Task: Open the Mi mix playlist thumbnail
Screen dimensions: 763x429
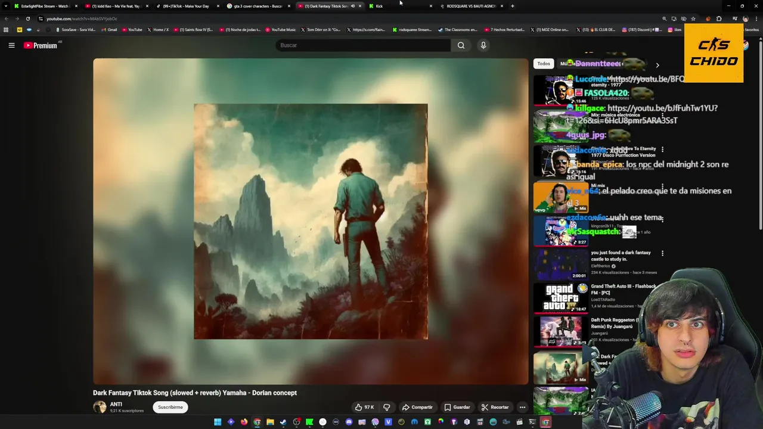Action: [x=561, y=197]
